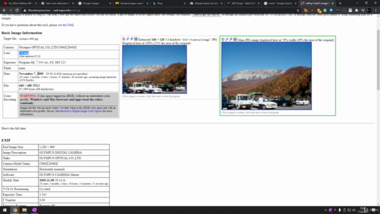
Task: Click the main JPG mountain image
Action: pyautogui.click(x=267, y=75)
